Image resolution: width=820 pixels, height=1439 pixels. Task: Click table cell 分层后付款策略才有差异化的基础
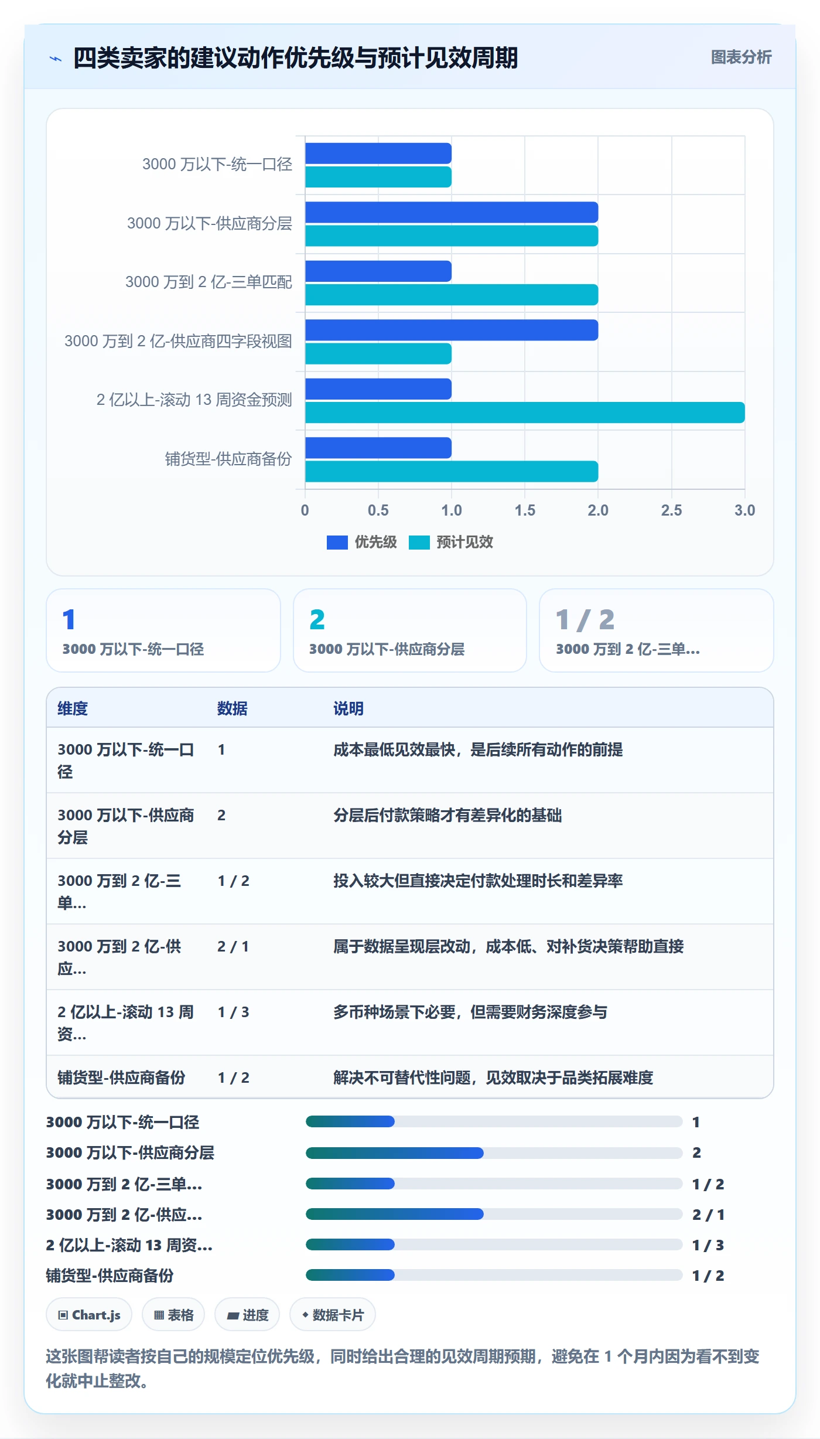click(447, 815)
